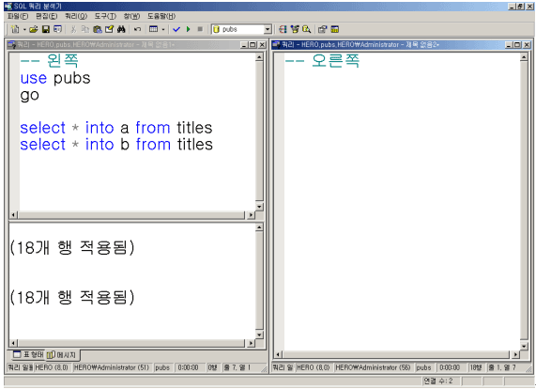Expand the execute mode grid dropdown arrow

coord(163,30)
